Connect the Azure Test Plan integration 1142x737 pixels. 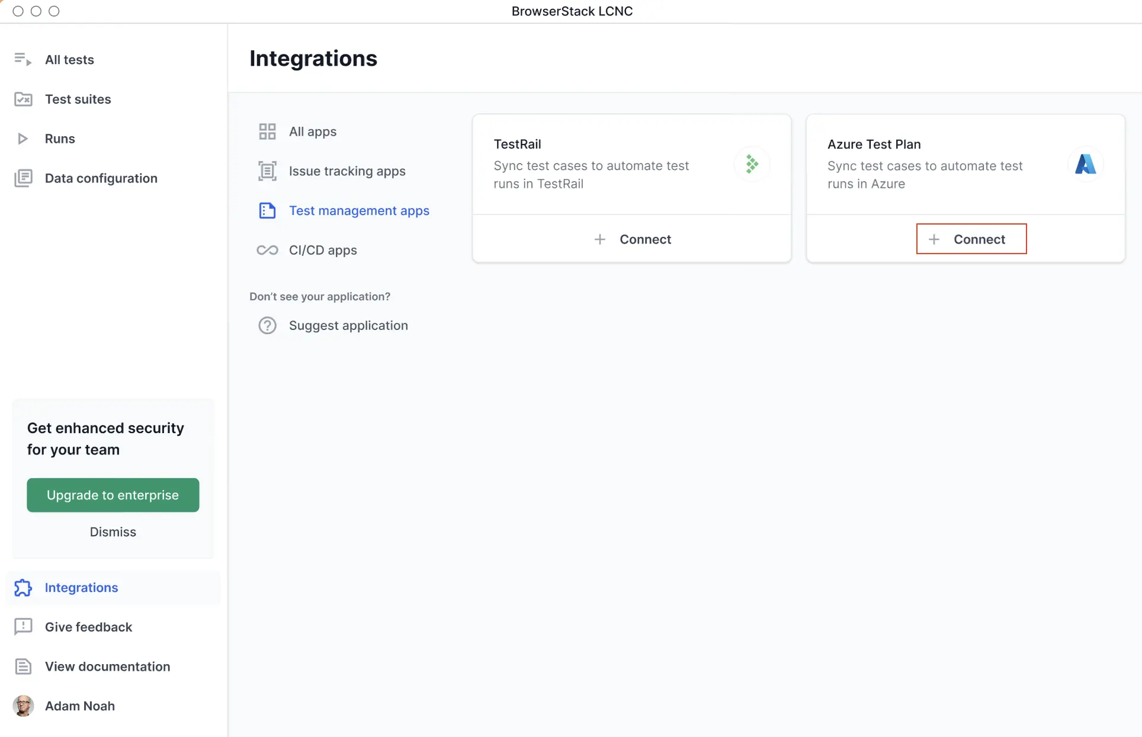coord(971,239)
